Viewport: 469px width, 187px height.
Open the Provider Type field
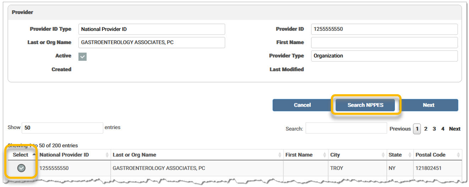point(385,56)
